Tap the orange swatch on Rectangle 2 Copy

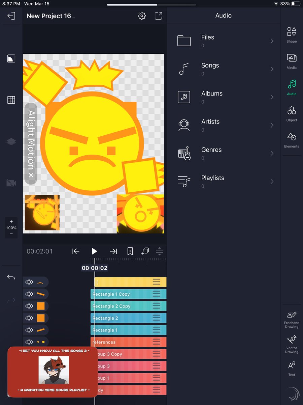click(41, 306)
